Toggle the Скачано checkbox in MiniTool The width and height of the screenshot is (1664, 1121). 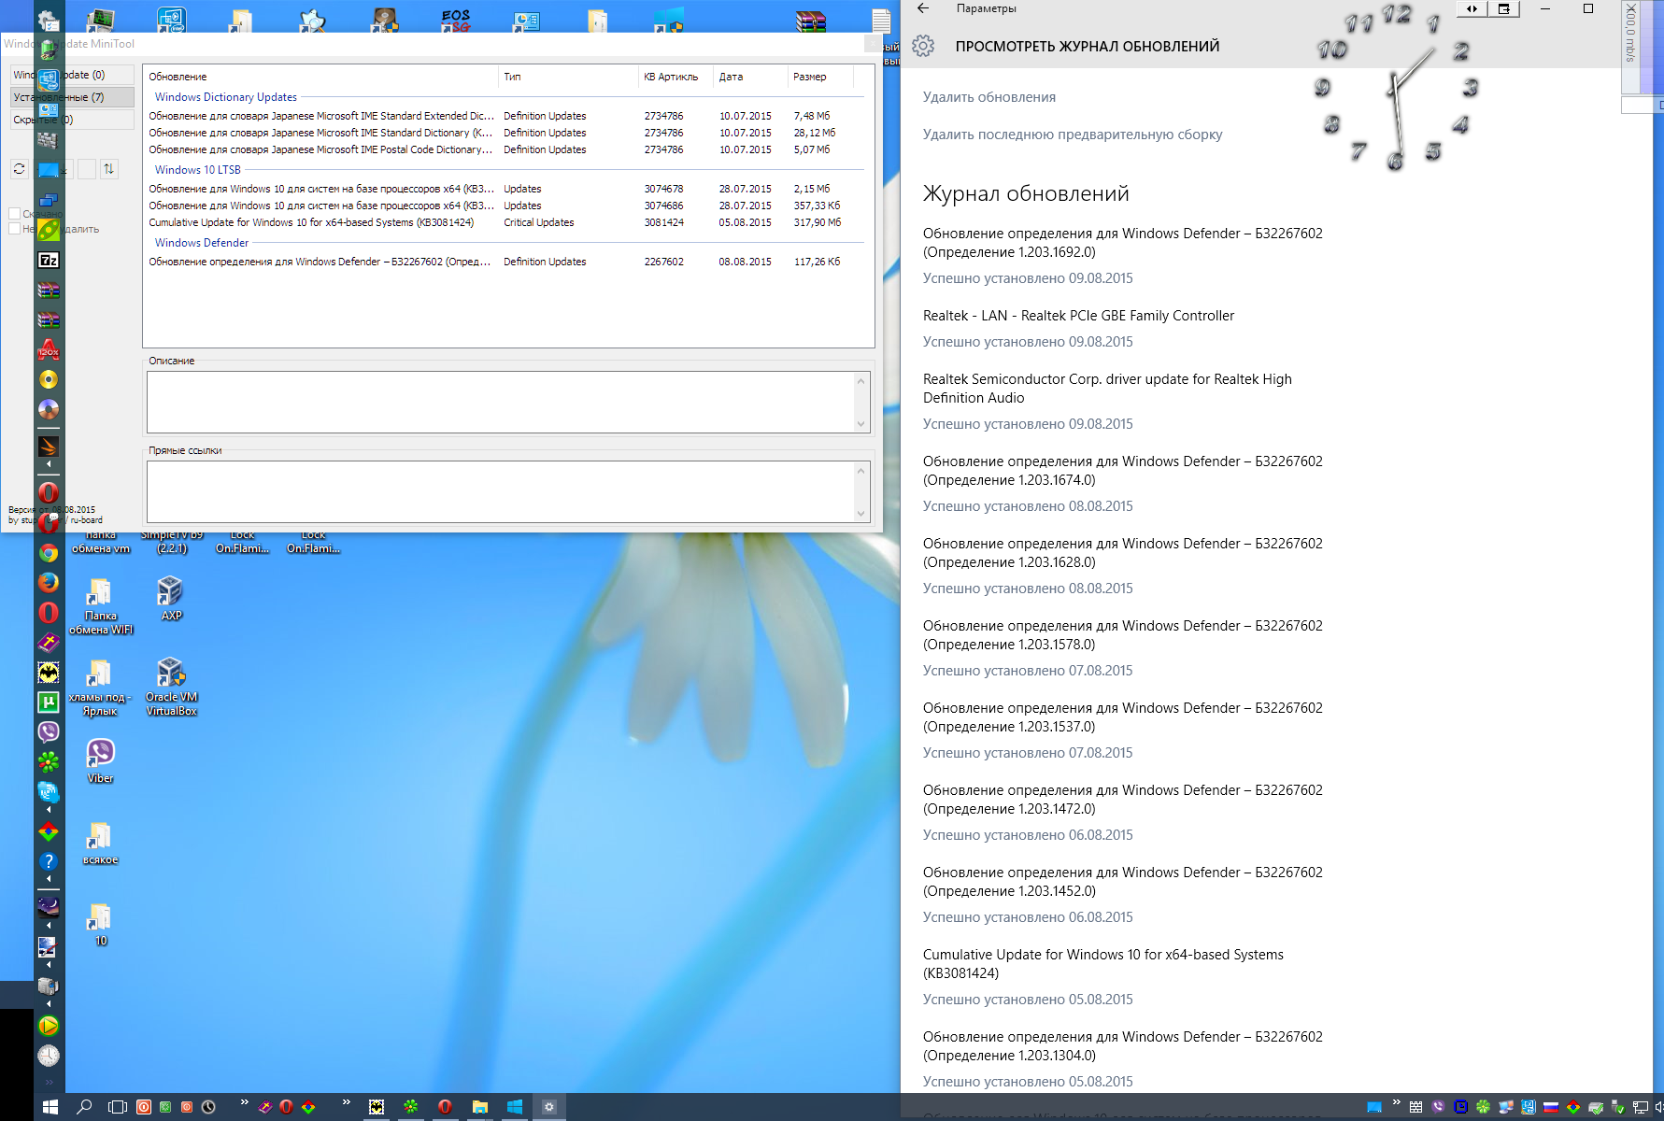[15, 214]
